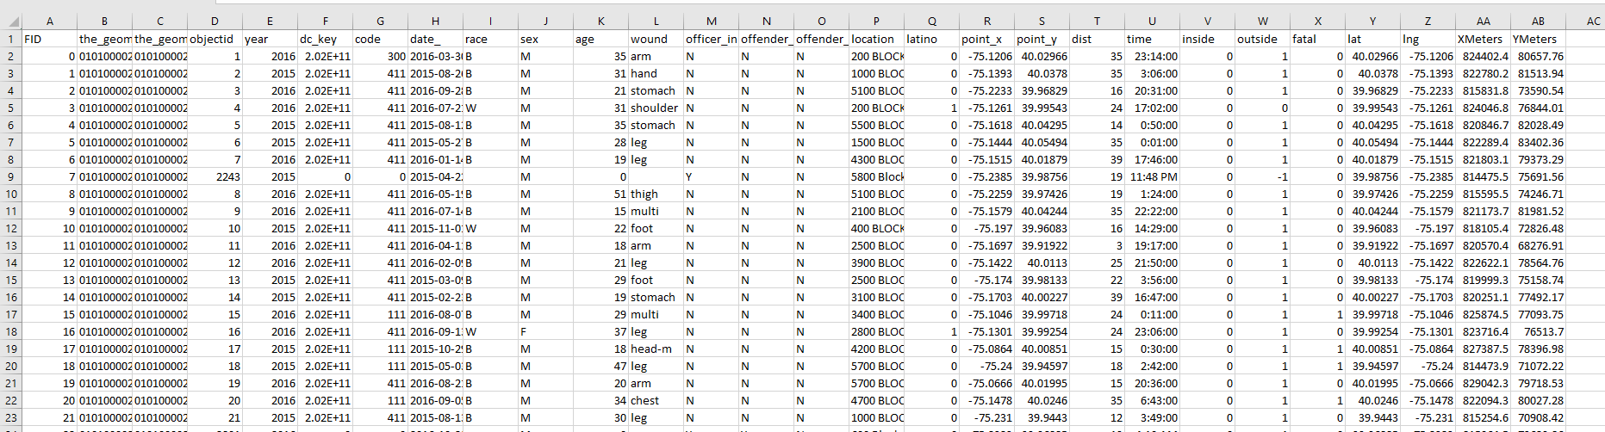Select the thigh wound cell
Image resolution: width=1605 pixels, height=432 pixels.
coord(656,194)
